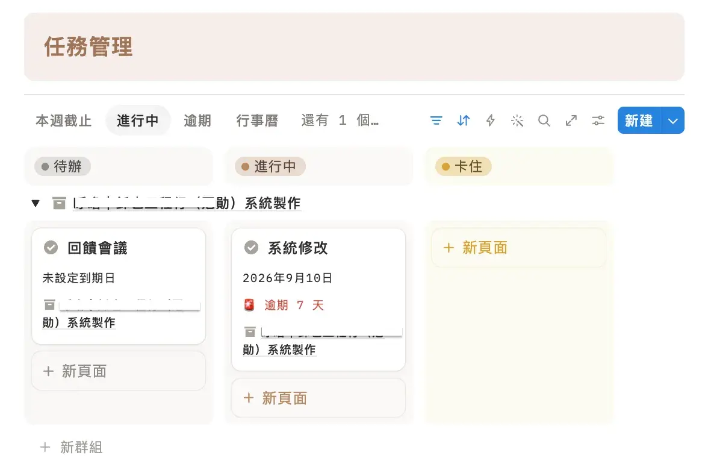Click the 任務管理 page title
The image size is (708, 458).
click(88, 47)
